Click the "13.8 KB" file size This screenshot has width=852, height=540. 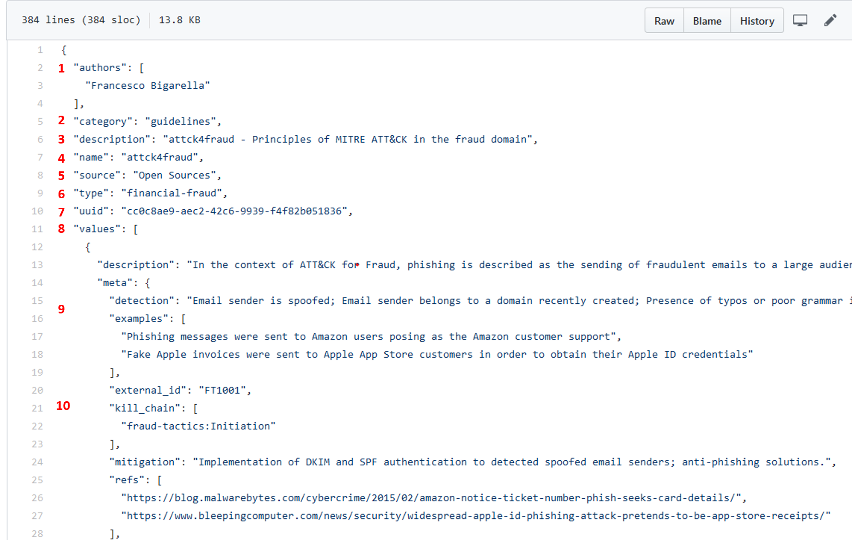179,20
